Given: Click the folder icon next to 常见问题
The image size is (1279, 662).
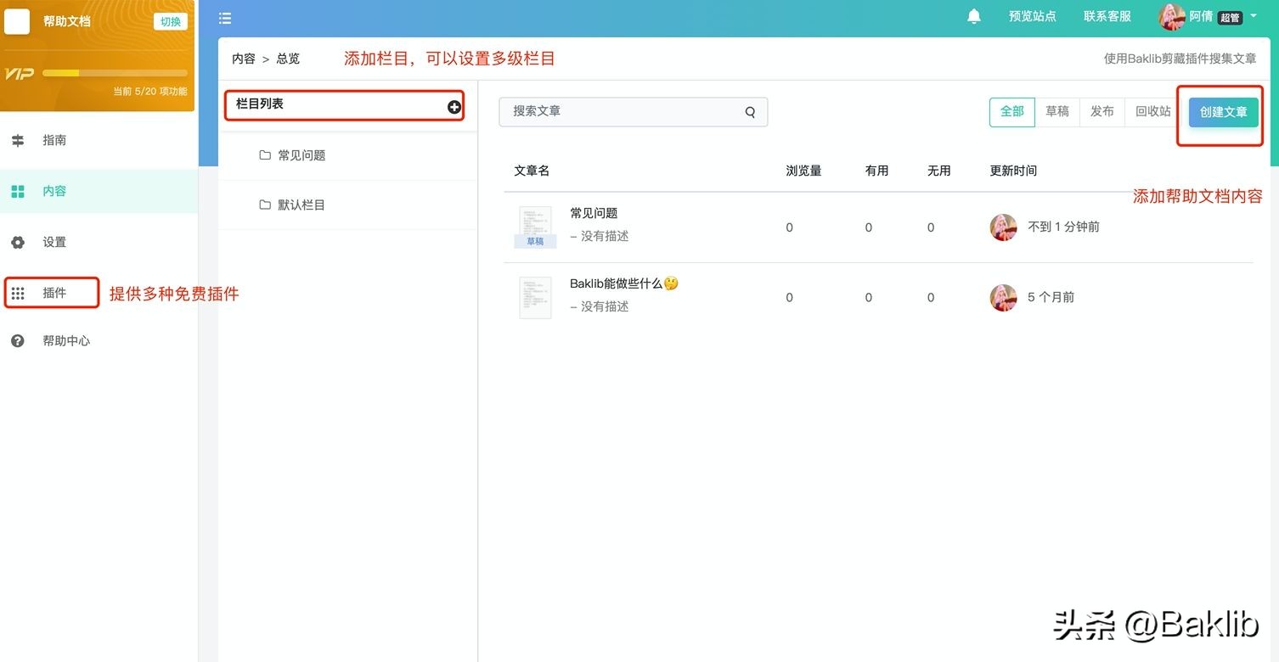Looking at the screenshot, I should point(264,155).
